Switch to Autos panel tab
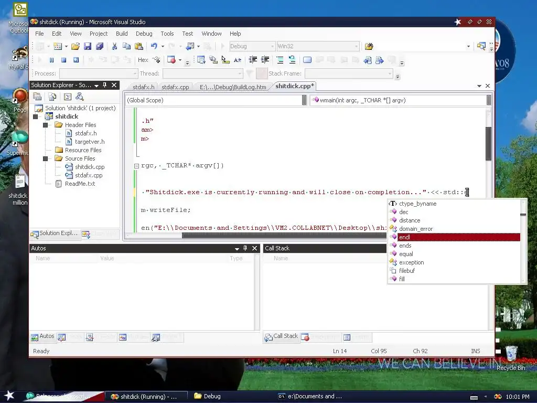This screenshot has width=537, height=403. point(43,336)
